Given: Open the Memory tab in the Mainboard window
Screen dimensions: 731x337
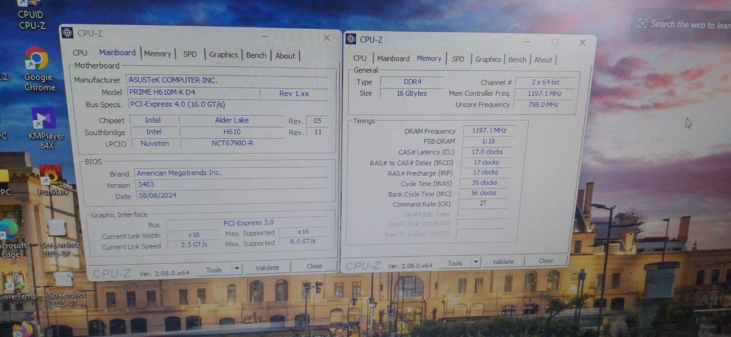Looking at the screenshot, I should 157,54.
